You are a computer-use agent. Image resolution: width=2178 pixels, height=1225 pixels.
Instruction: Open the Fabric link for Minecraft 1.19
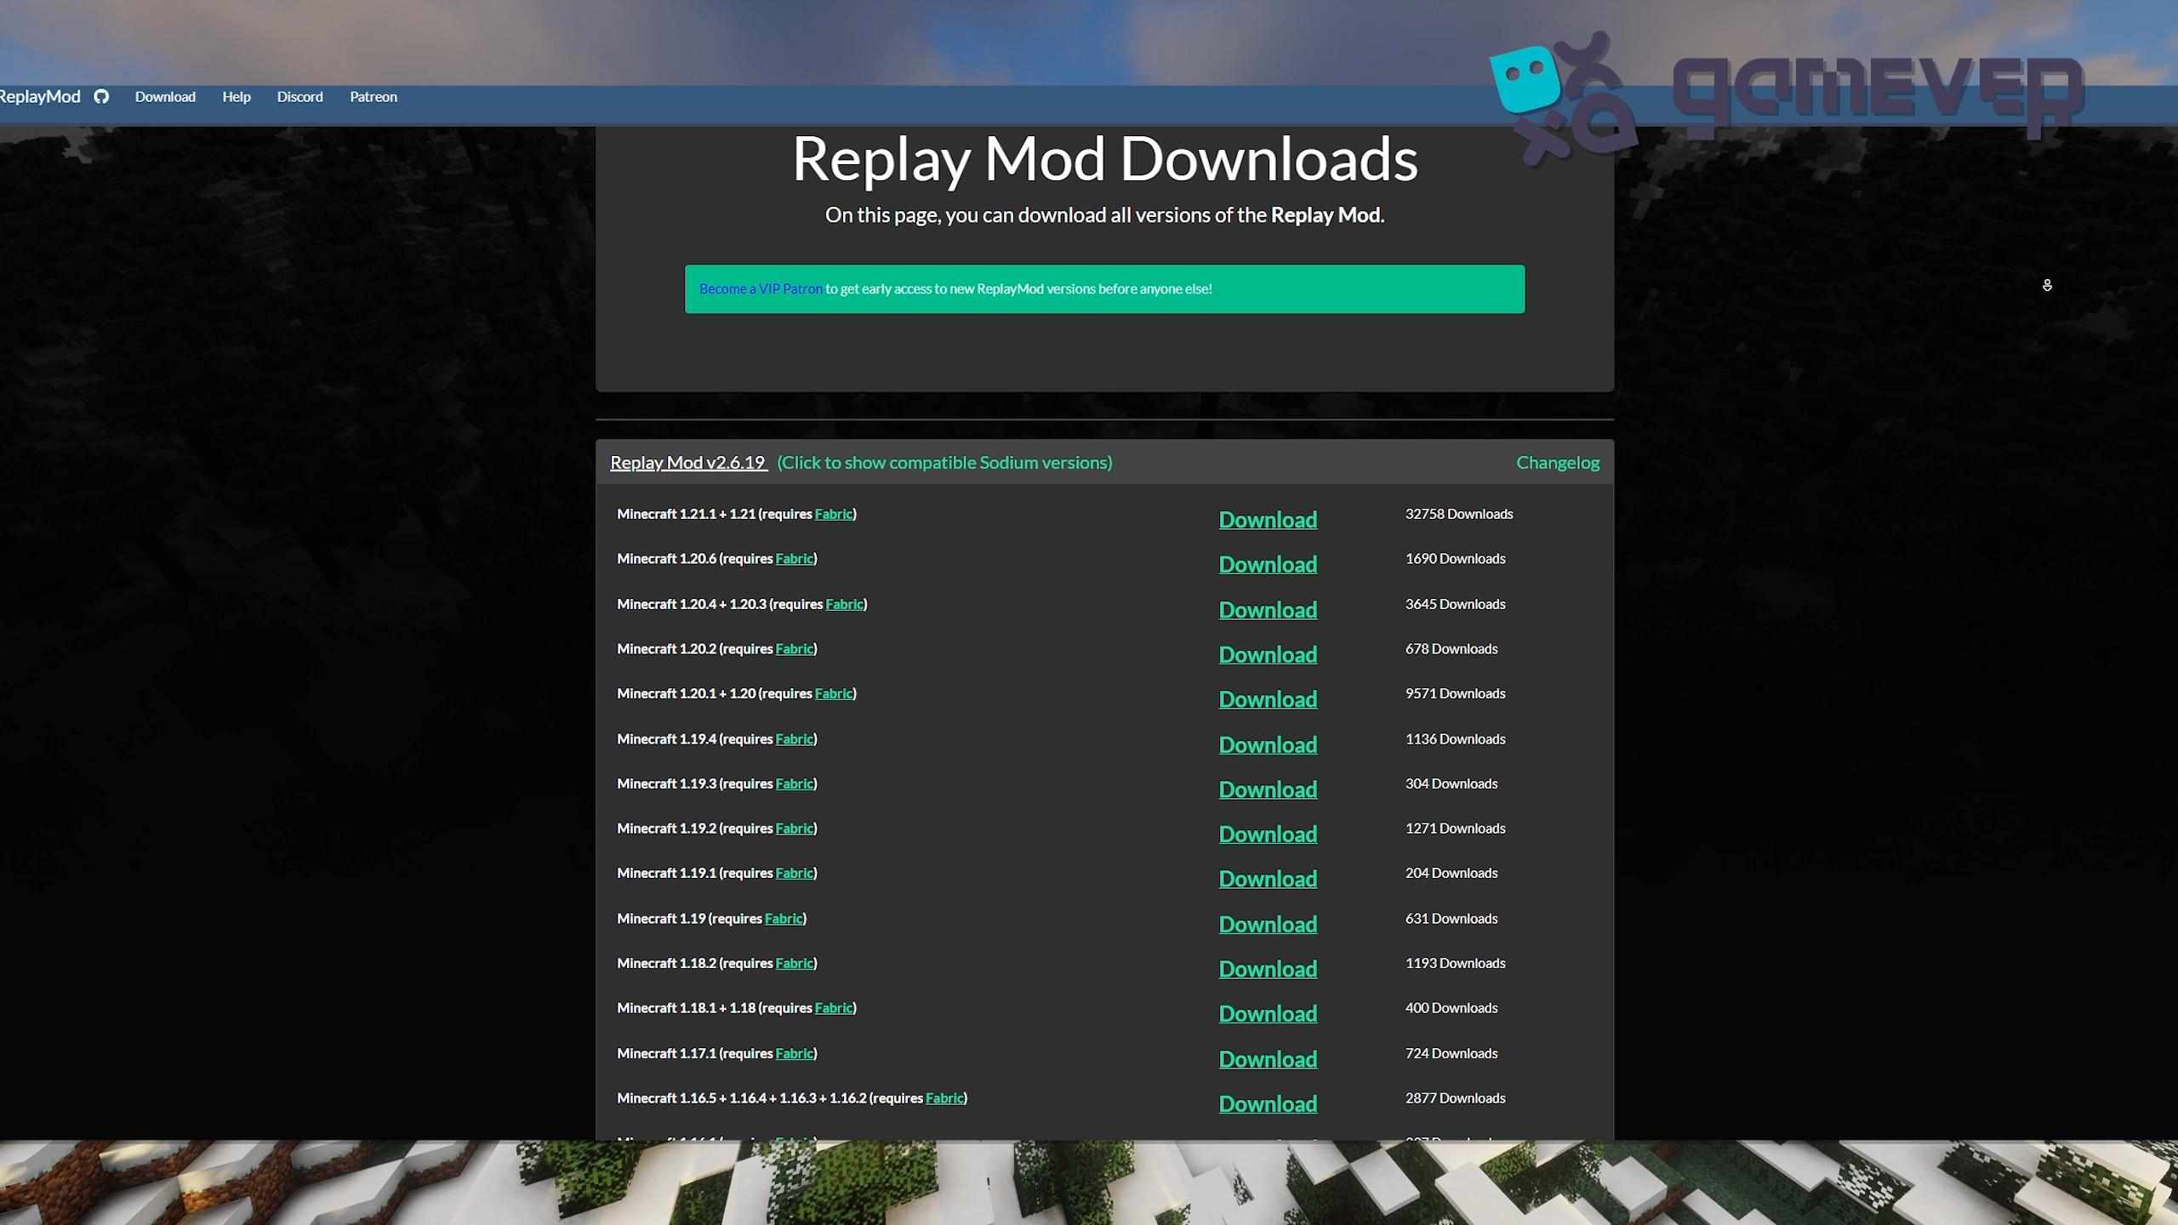coord(783,918)
